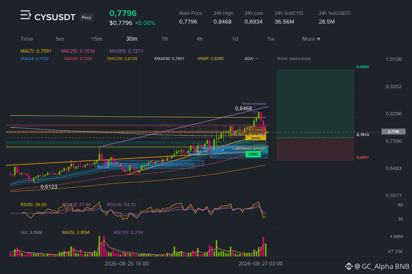Click the yellow ENTRY label on chart
Viewport: 412px width, 274px height.
tap(256, 138)
